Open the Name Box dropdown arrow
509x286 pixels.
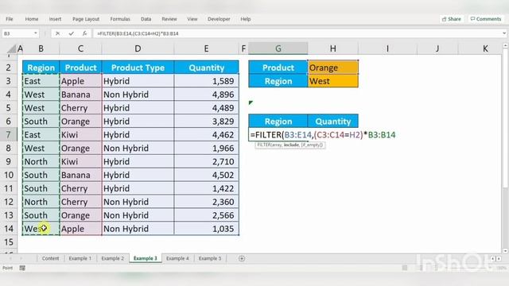(x=35, y=33)
